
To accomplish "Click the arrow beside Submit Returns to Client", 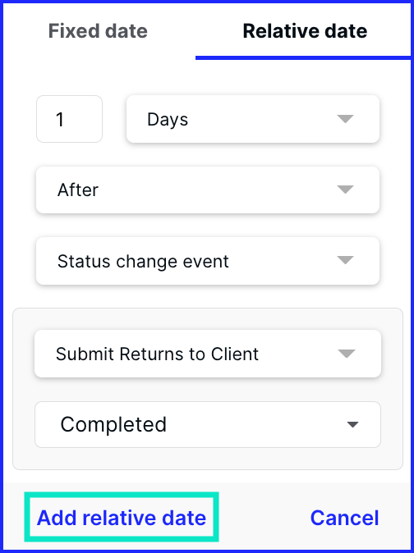I will point(347,354).
